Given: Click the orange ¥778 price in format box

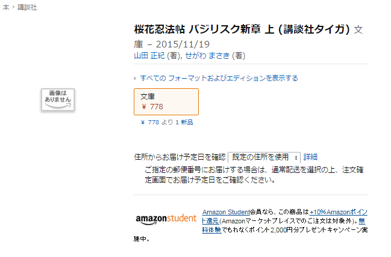Looking at the screenshot, I should [x=152, y=107].
